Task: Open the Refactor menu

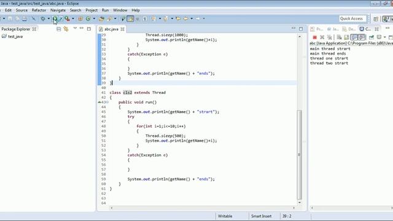Action: (39, 10)
